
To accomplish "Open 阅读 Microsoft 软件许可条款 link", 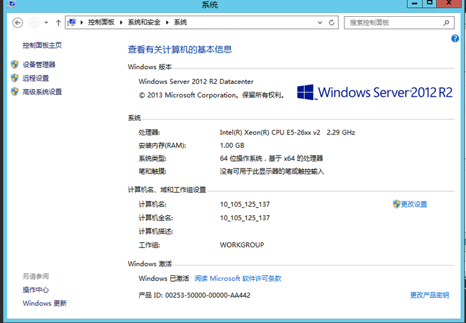I will (x=238, y=278).
